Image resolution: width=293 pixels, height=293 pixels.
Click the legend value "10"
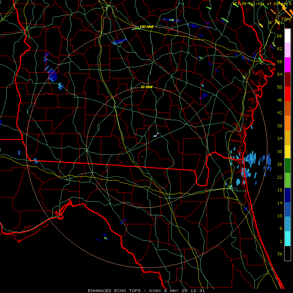(x=280, y=216)
